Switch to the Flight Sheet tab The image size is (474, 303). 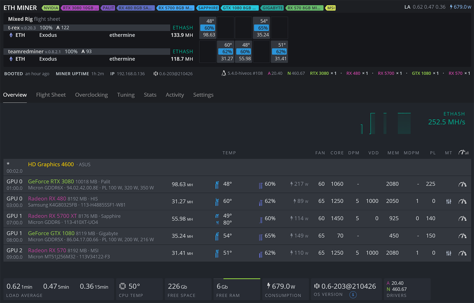pos(51,95)
